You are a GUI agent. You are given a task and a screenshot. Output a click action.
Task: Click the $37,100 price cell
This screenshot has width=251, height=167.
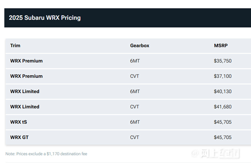pyautogui.click(x=223, y=76)
